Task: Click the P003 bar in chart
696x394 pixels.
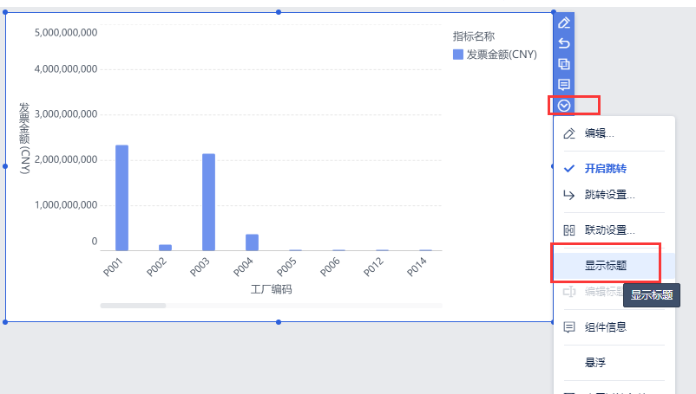Action: (208, 203)
